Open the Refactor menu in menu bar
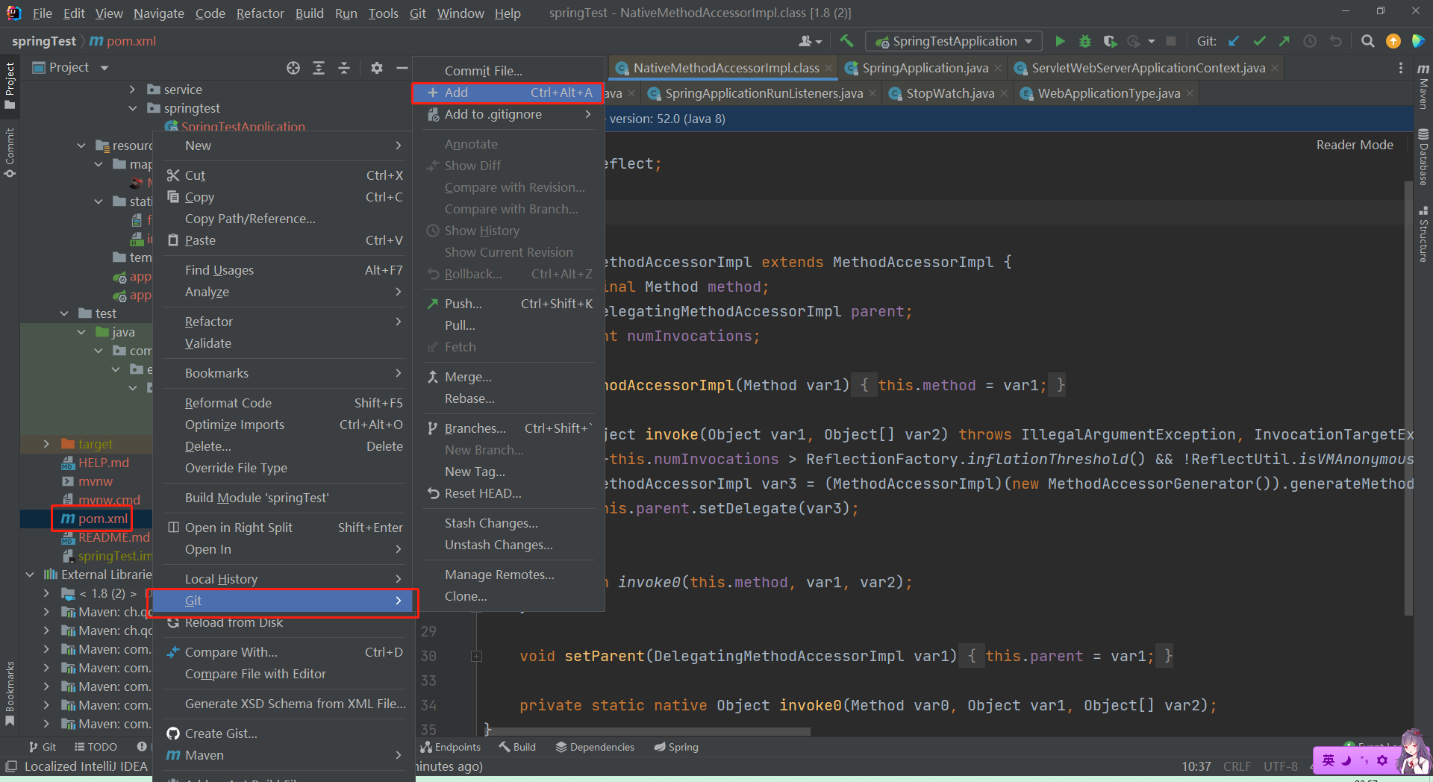The width and height of the screenshot is (1433, 782). 260,13
